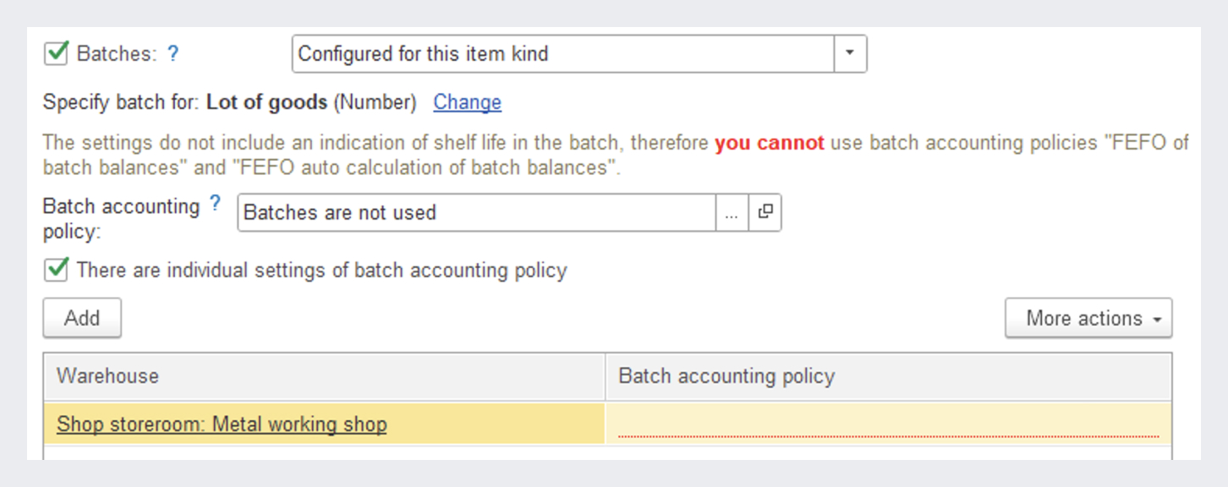Click the ellipsis select button in policy field
1228x487 pixels.
pos(732,212)
